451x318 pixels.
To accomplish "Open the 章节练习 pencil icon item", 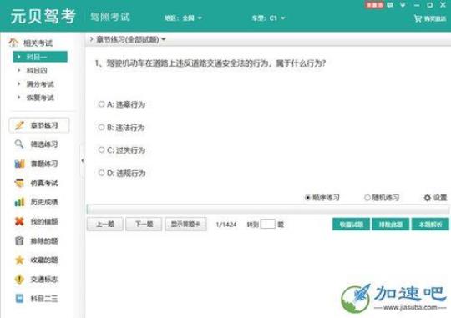I will (x=38, y=125).
